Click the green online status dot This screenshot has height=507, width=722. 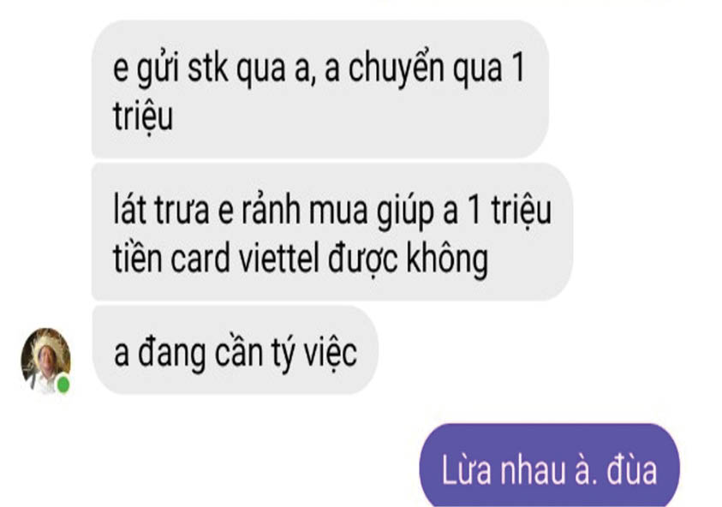coord(63,384)
